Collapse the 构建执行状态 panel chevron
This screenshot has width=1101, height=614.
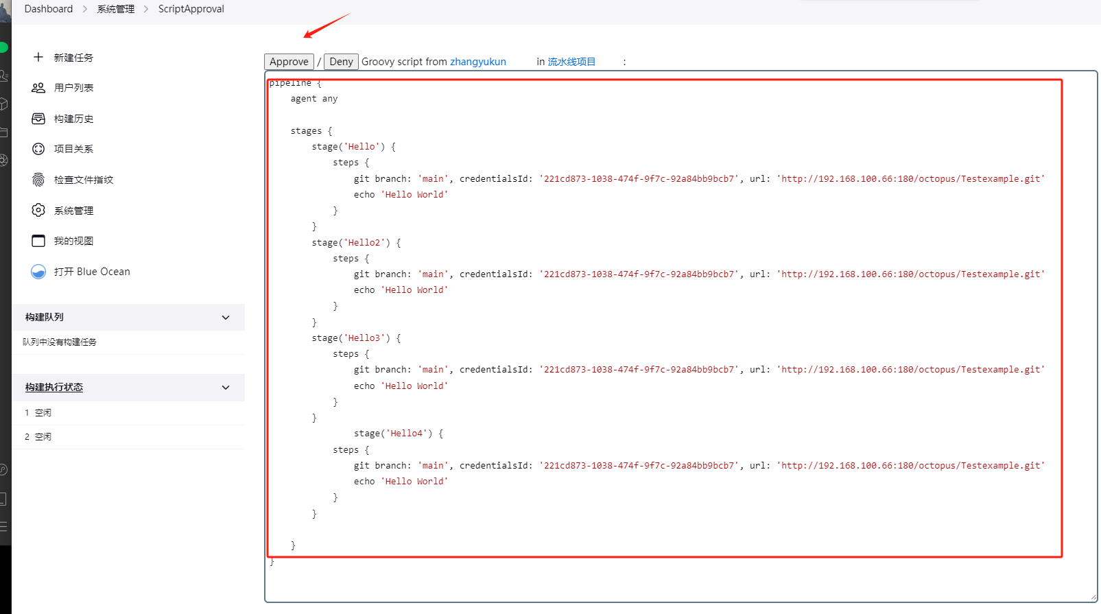[x=226, y=388]
